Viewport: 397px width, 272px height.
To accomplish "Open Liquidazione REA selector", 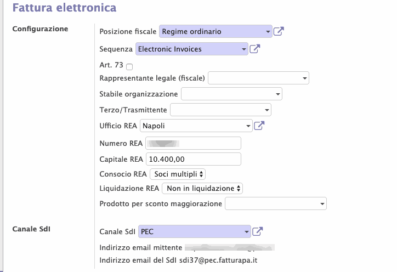I will (x=202, y=189).
